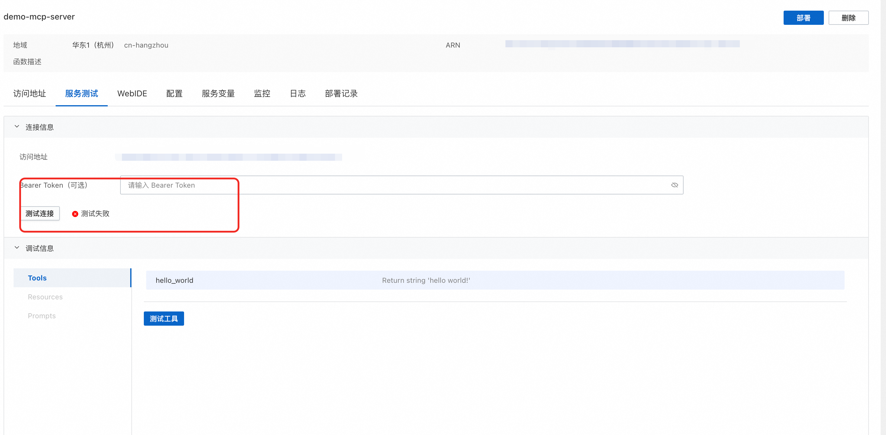Switch to the 访问地址 tab
Image resolution: width=886 pixels, height=435 pixels.
[30, 93]
